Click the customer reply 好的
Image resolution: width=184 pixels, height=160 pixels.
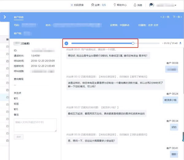coord(174,127)
